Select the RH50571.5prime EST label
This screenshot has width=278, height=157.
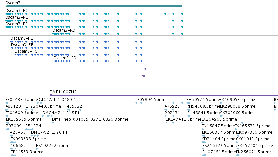coord(203,100)
